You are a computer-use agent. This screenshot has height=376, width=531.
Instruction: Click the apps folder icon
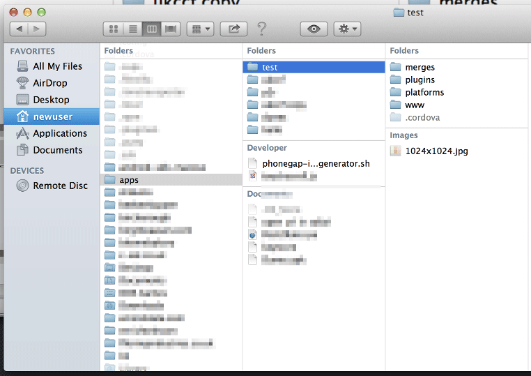pos(109,179)
